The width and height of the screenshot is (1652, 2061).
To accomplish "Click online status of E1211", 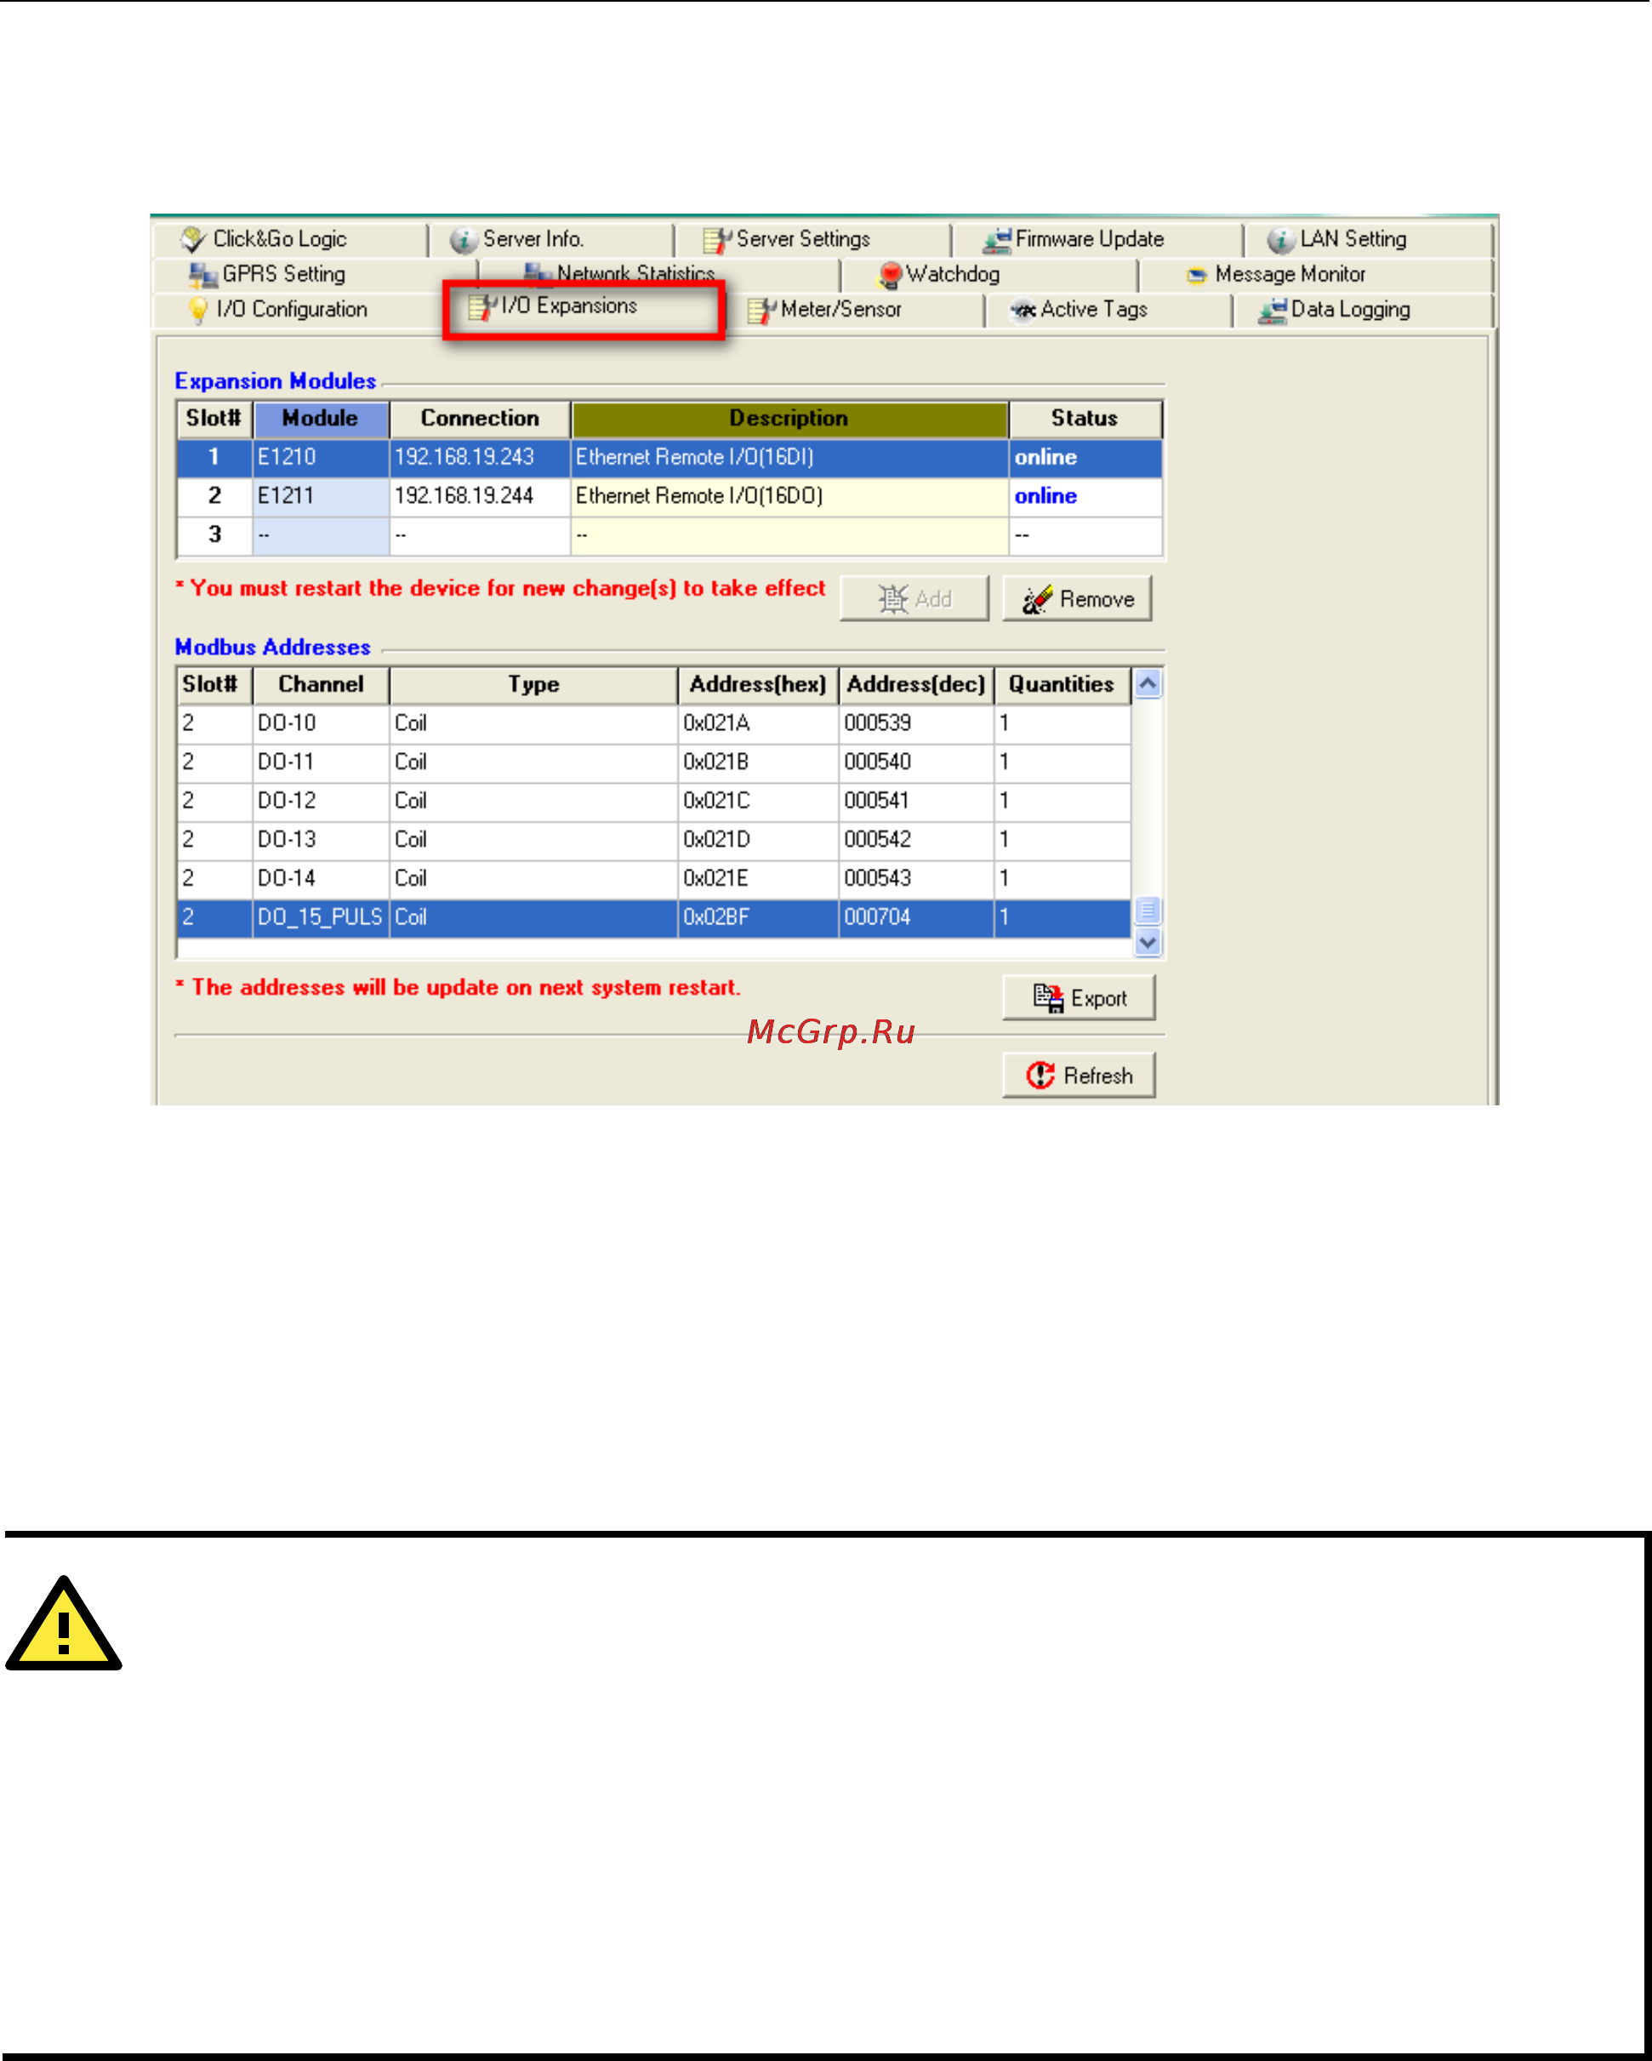I will coord(1046,496).
